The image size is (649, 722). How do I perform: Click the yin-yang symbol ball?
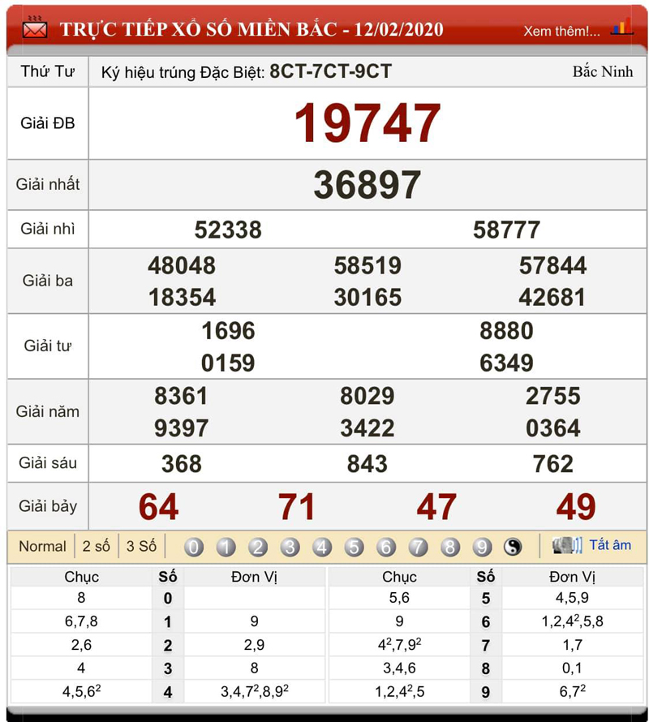point(513,547)
